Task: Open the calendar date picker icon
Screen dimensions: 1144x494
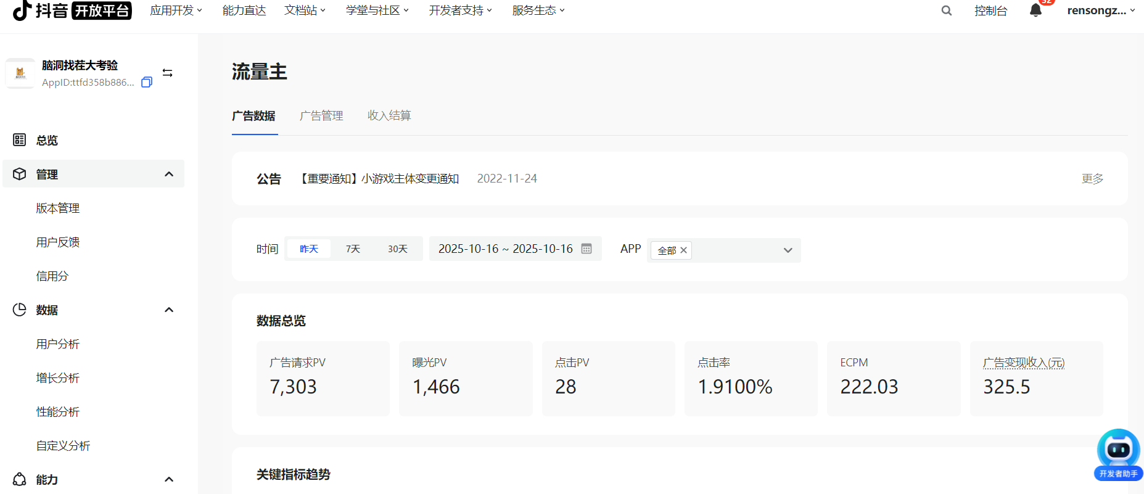Action: coord(586,249)
